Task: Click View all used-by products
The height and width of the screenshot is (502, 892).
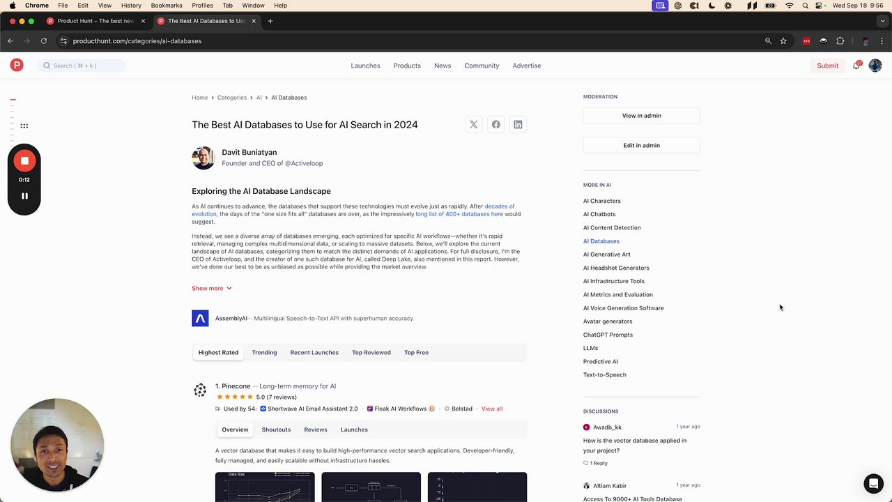Action: [492, 409]
